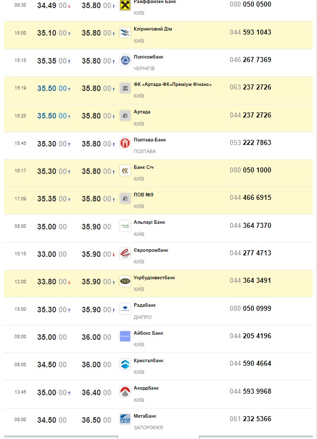Click the Полікомбанк logo icon
This screenshot has height=439, width=317.
click(125, 61)
